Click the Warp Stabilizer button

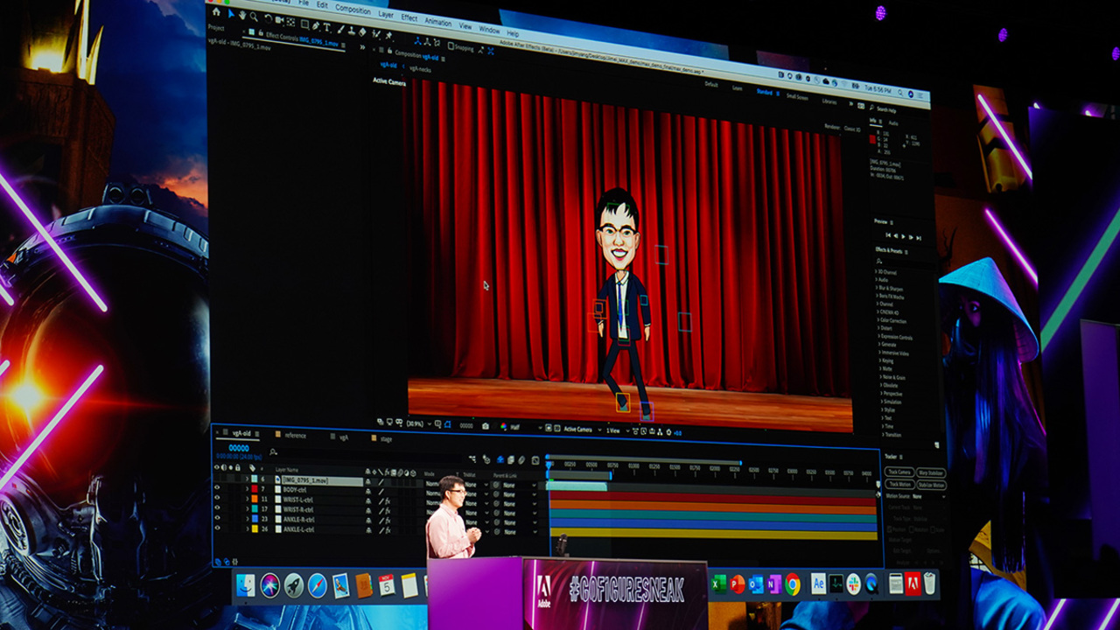pos(930,473)
